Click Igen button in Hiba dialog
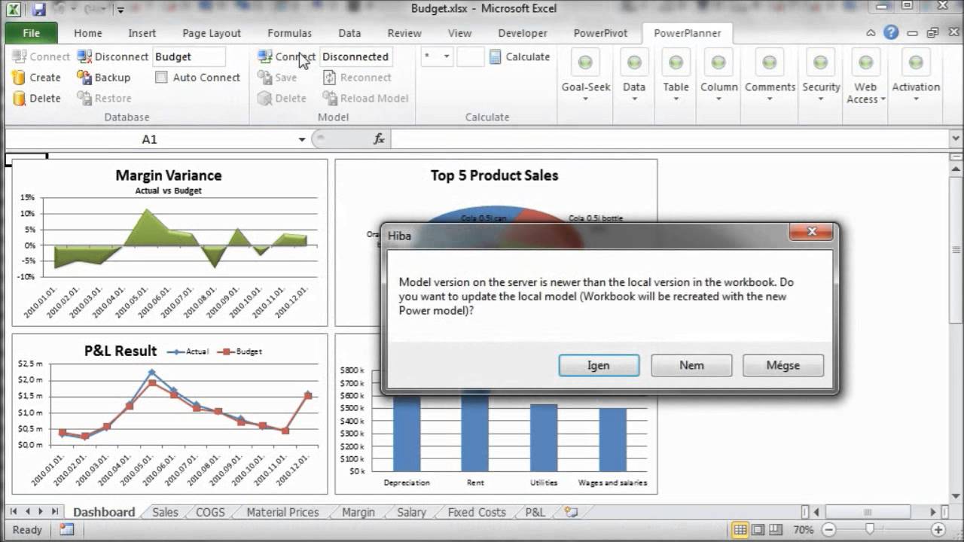Viewport: 964px width, 542px height. 599,365
